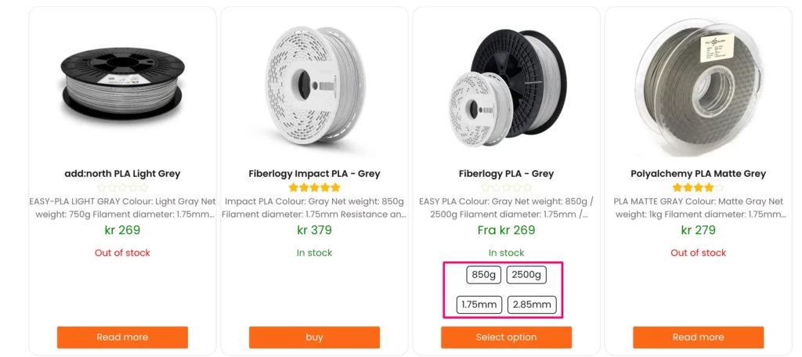Open the Polyalchemy PLA Matte Grey title
This screenshot has height=357, width=802.
698,174
